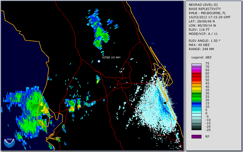Click the NOAA logo on the map
The height and width of the screenshot is (152, 243).
click(9, 142)
